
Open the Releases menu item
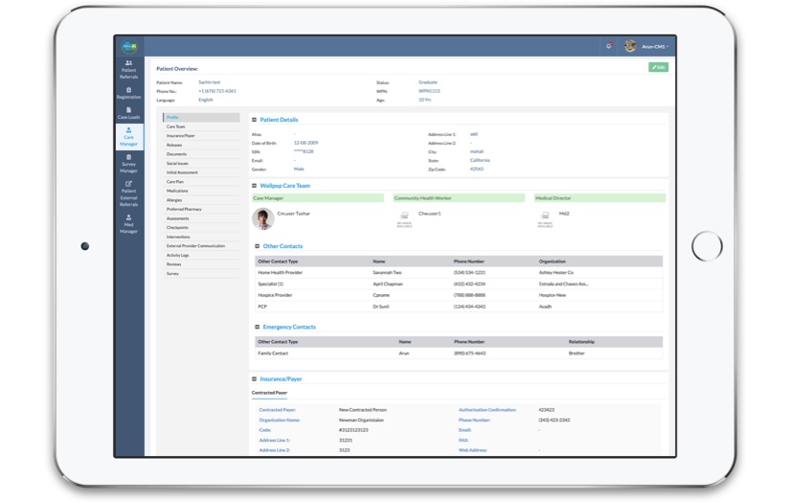tap(201, 145)
